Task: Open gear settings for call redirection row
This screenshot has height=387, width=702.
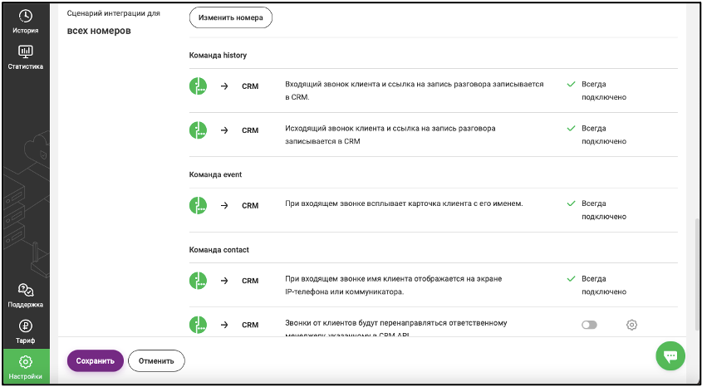Action: (631, 325)
